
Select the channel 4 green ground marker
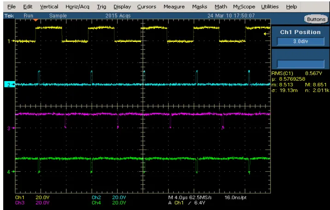click(x=11, y=172)
